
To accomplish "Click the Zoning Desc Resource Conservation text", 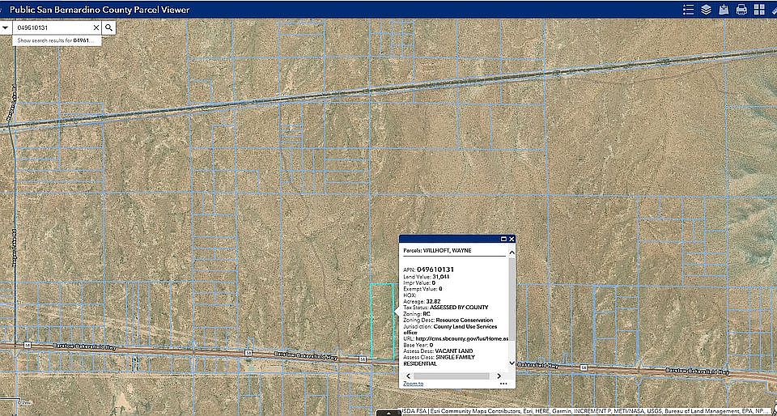I will coord(448,320).
